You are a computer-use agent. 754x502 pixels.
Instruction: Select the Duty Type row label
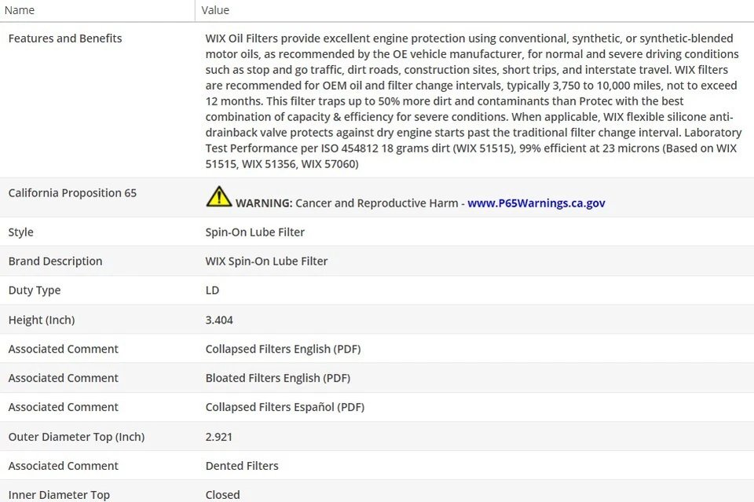point(35,291)
